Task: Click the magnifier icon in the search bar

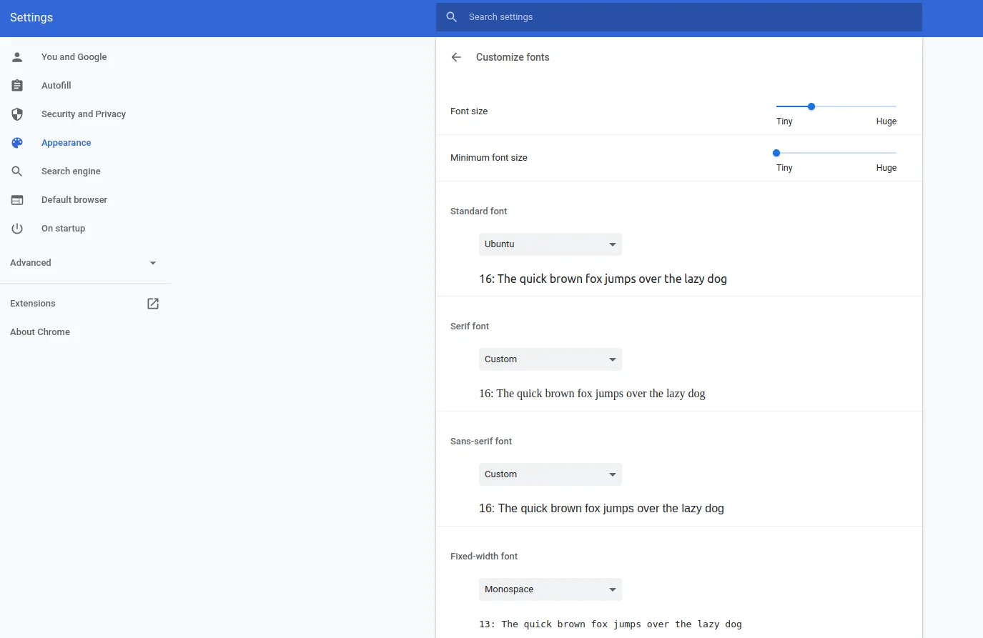Action: 452,17
